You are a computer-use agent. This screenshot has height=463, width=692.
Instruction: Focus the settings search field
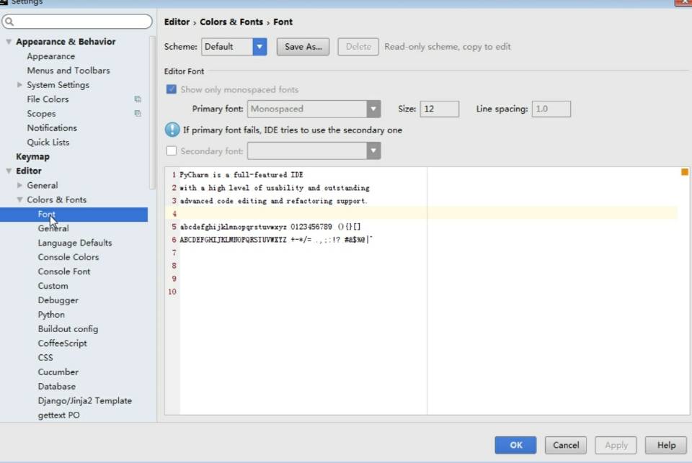pos(77,21)
